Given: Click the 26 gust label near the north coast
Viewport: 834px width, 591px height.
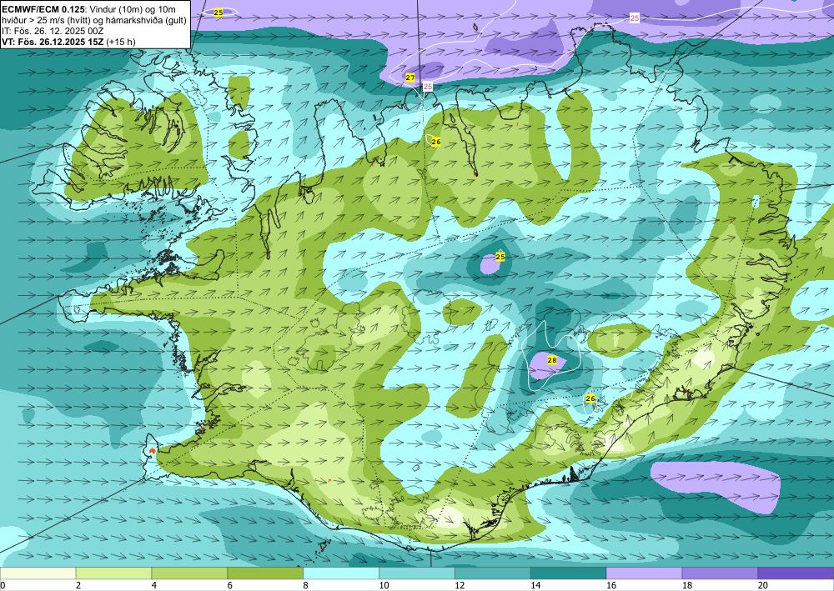Looking at the screenshot, I should (436, 142).
